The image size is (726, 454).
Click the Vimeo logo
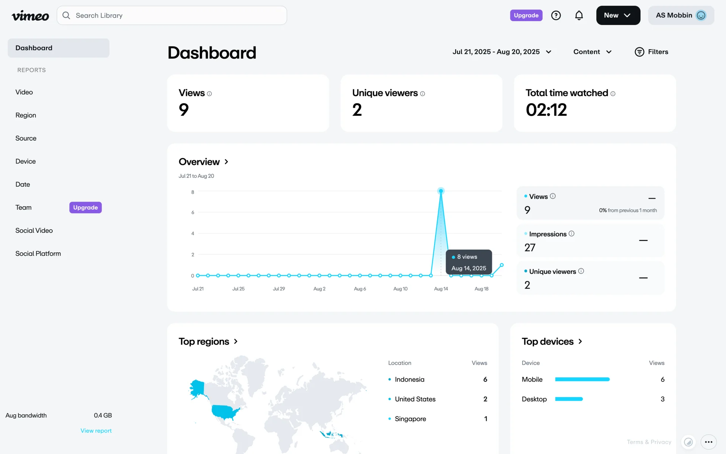point(30,16)
